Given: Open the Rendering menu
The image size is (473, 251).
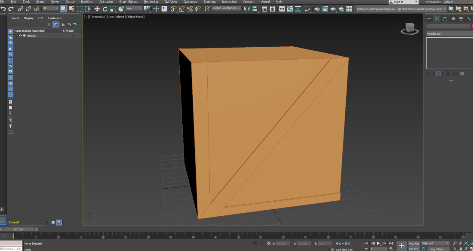Looking at the screenshot, I should point(151,2).
